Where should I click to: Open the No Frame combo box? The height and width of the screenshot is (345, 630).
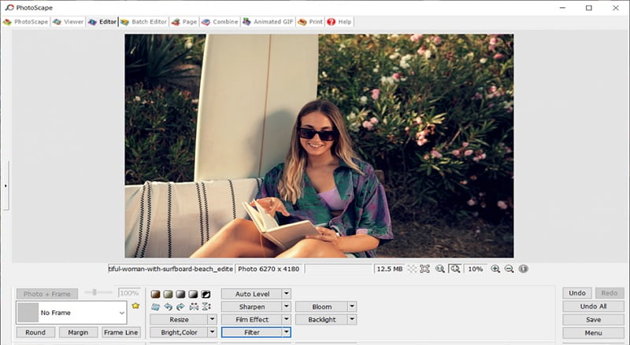(72, 313)
